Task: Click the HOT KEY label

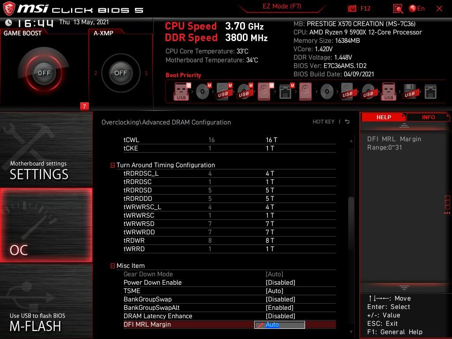Action: (324, 122)
